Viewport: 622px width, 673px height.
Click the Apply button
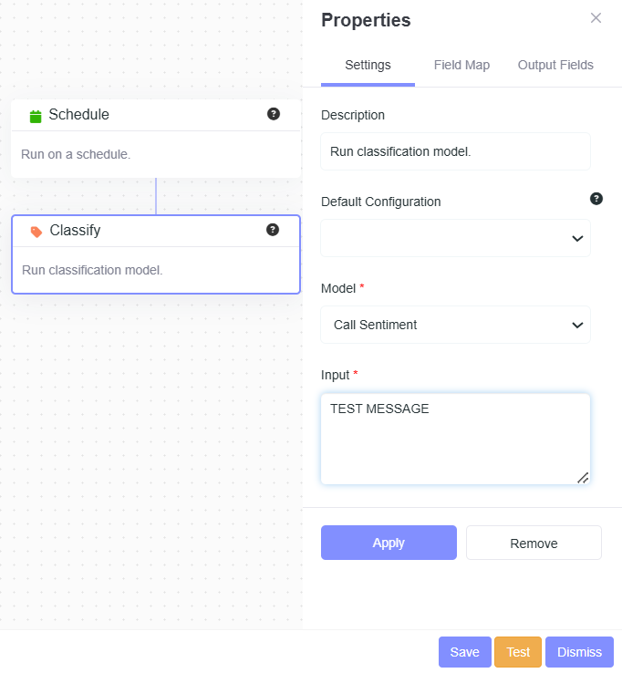(389, 543)
